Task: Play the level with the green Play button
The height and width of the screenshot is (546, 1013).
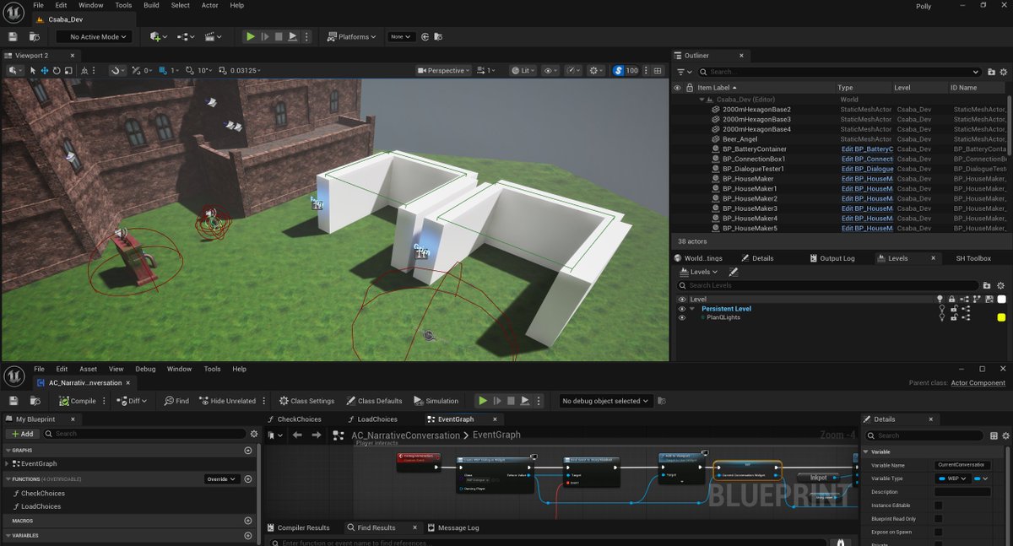Action: 250,37
